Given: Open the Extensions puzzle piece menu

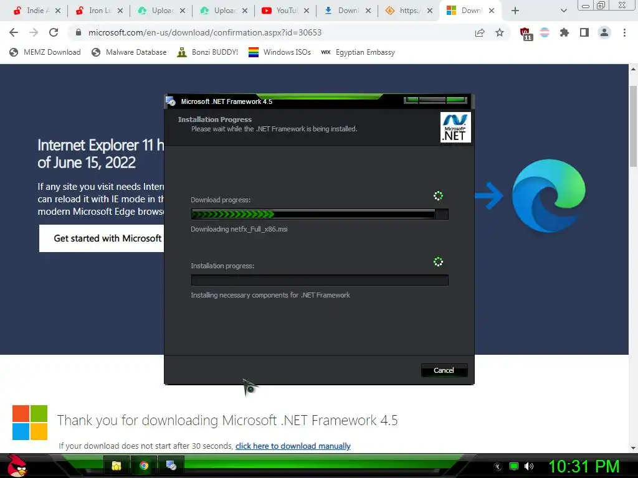Looking at the screenshot, I should coord(564,32).
